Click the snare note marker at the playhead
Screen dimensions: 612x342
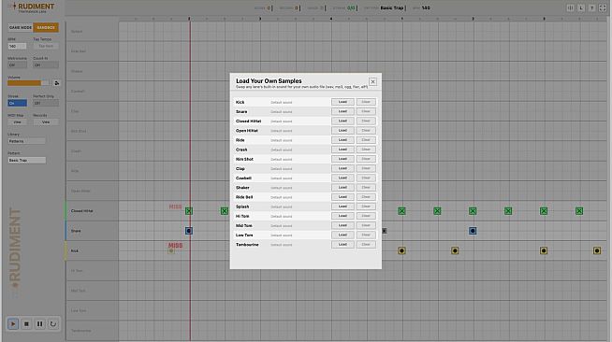tap(189, 231)
